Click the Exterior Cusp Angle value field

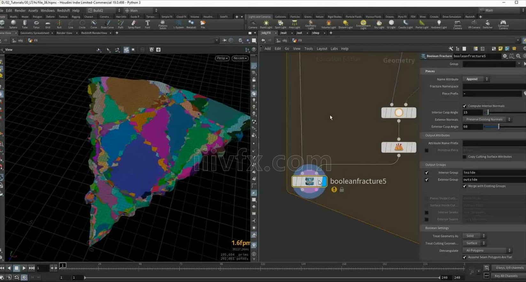[473, 127]
